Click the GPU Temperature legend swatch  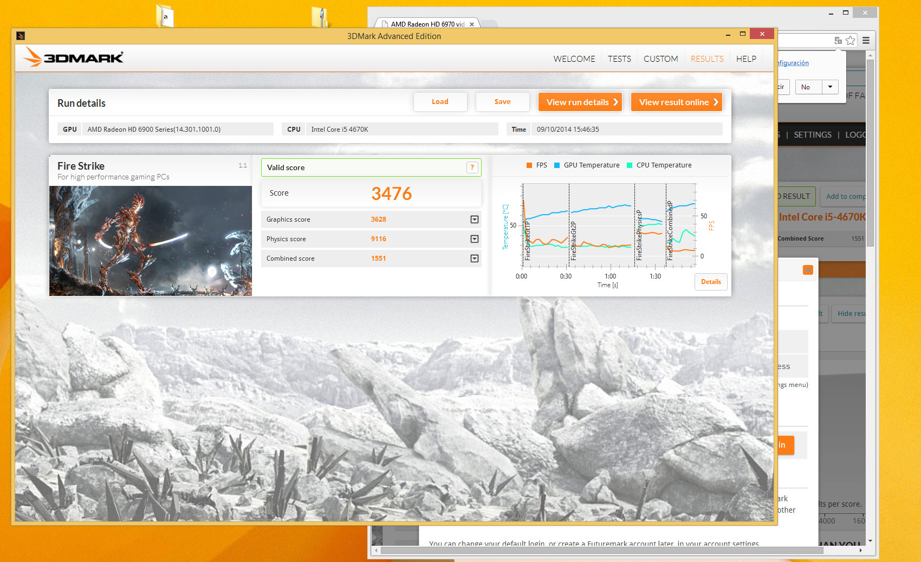[x=557, y=165]
